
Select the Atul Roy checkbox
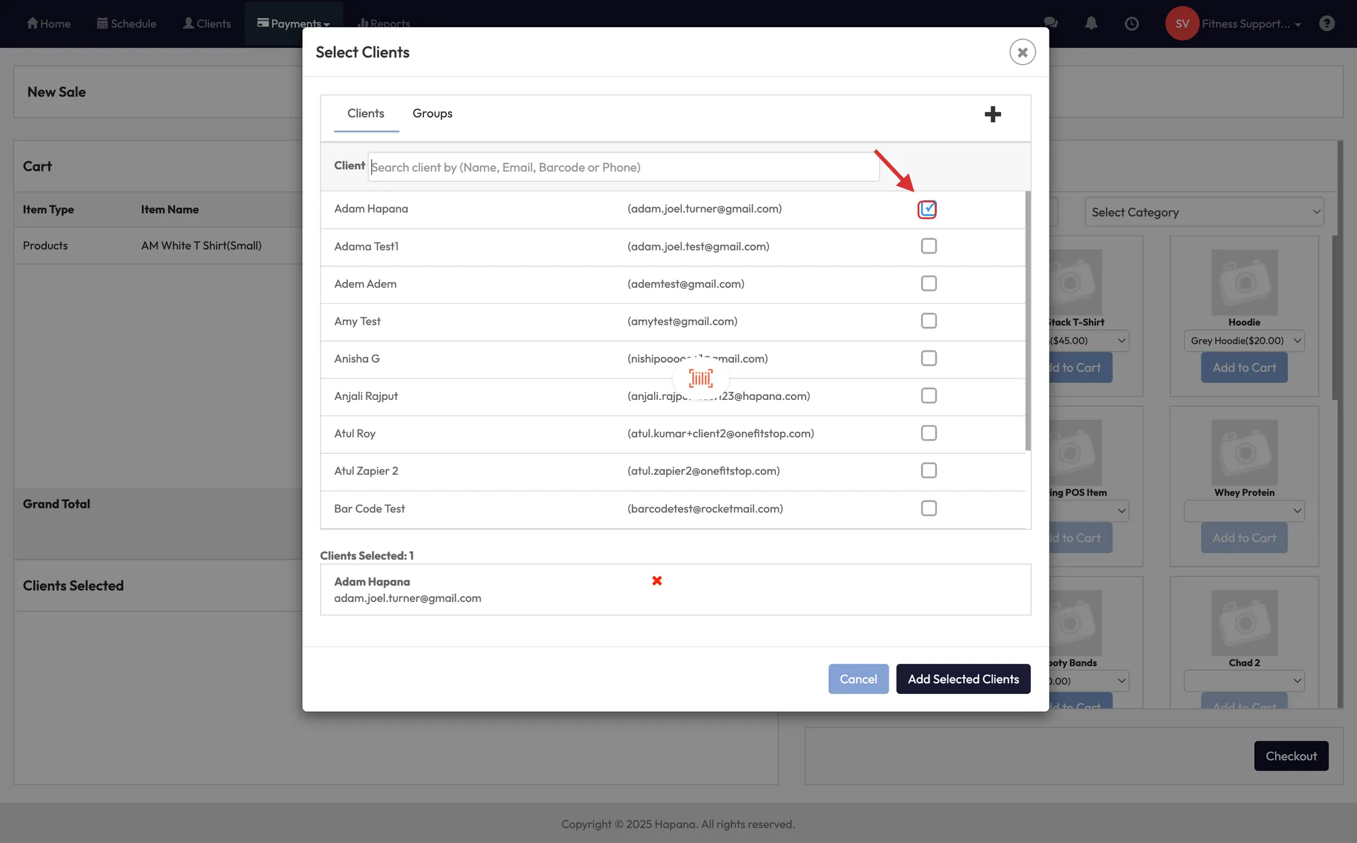point(928,433)
